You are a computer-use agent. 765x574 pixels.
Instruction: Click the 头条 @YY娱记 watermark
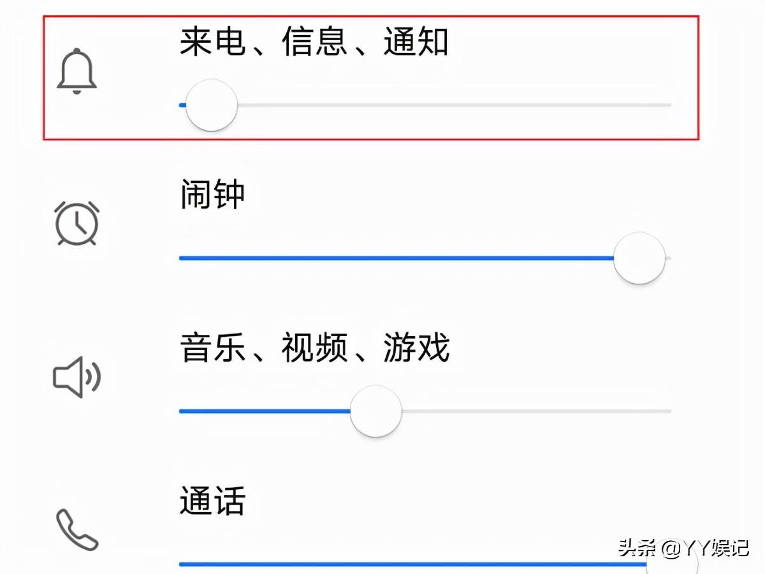tap(683, 548)
